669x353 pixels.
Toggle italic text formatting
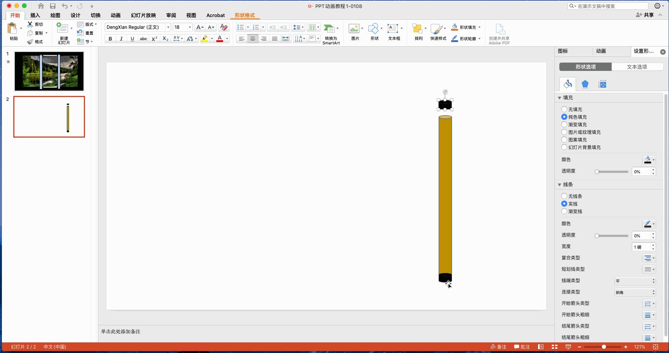(x=121, y=39)
